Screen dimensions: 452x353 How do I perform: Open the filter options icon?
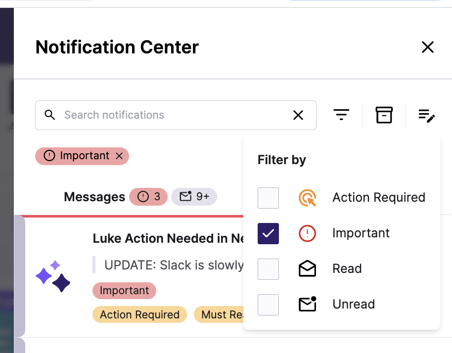tap(341, 115)
